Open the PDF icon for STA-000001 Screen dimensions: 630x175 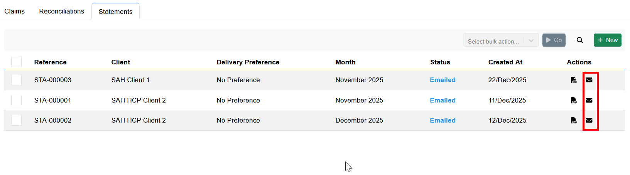pos(574,100)
